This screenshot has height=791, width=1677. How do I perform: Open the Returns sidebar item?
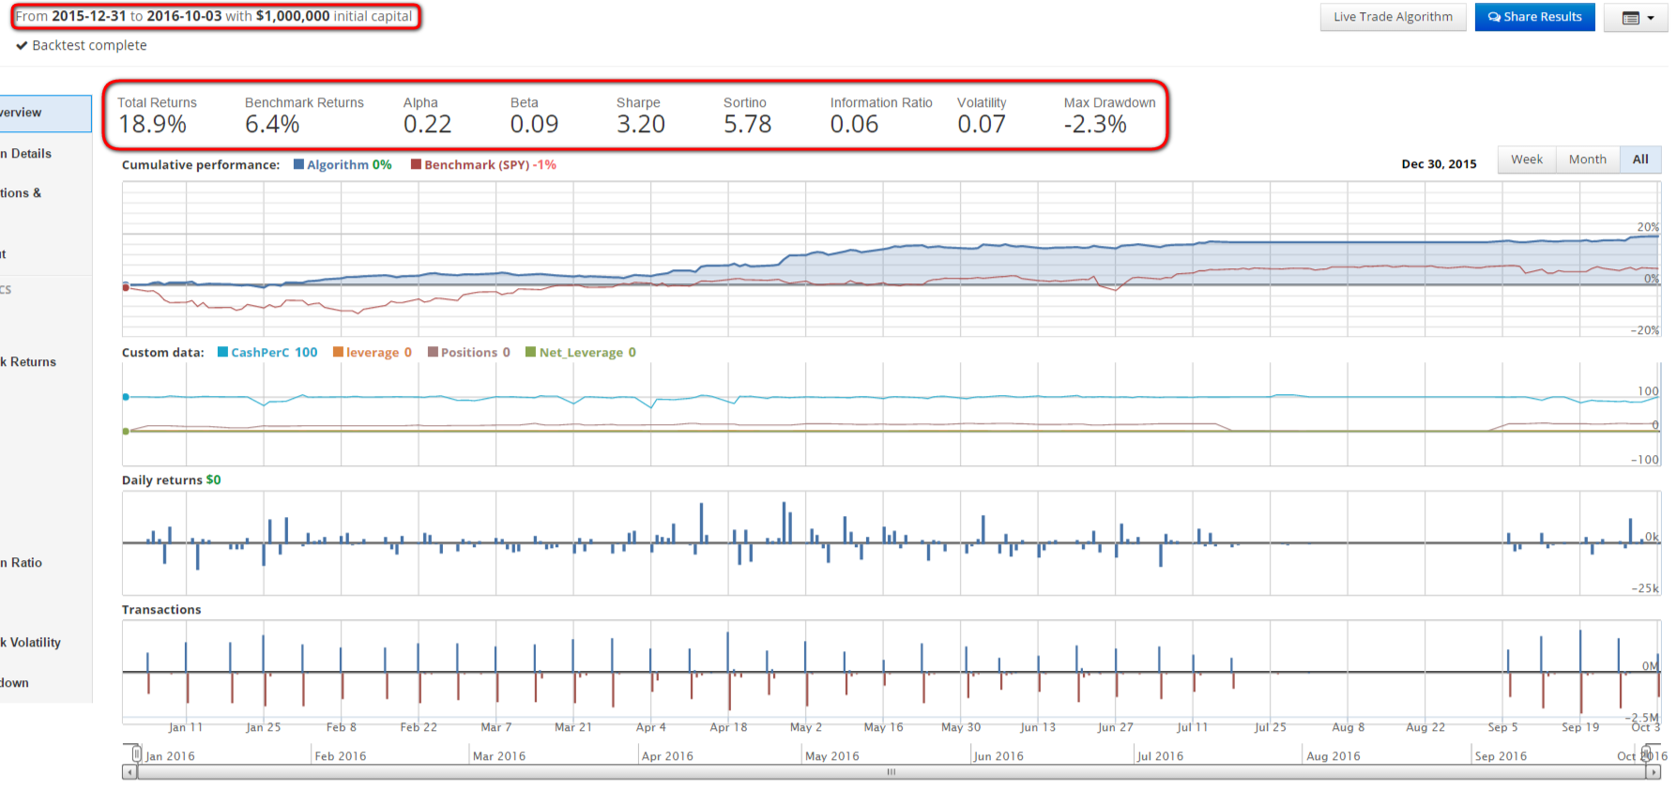pyautogui.click(x=28, y=361)
